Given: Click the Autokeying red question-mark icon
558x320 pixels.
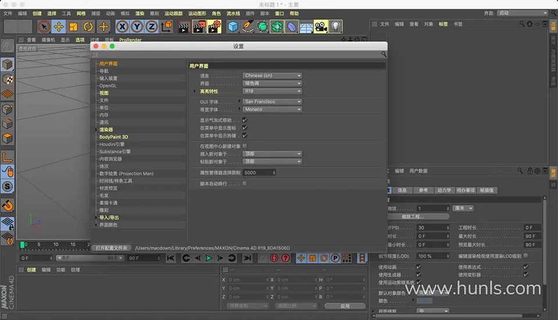Looking at the screenshot, I should tap(285, 258).
